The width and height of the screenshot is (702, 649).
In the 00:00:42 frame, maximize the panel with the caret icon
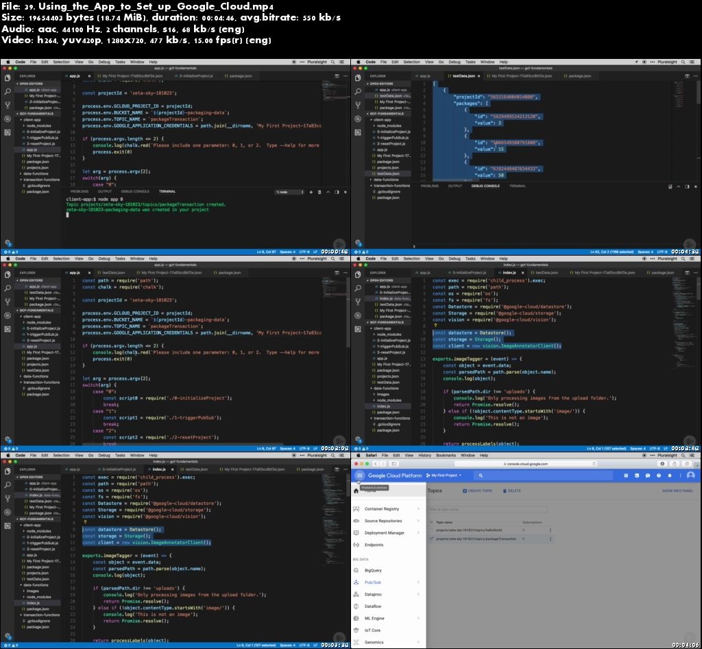click(x=328, y=192)
